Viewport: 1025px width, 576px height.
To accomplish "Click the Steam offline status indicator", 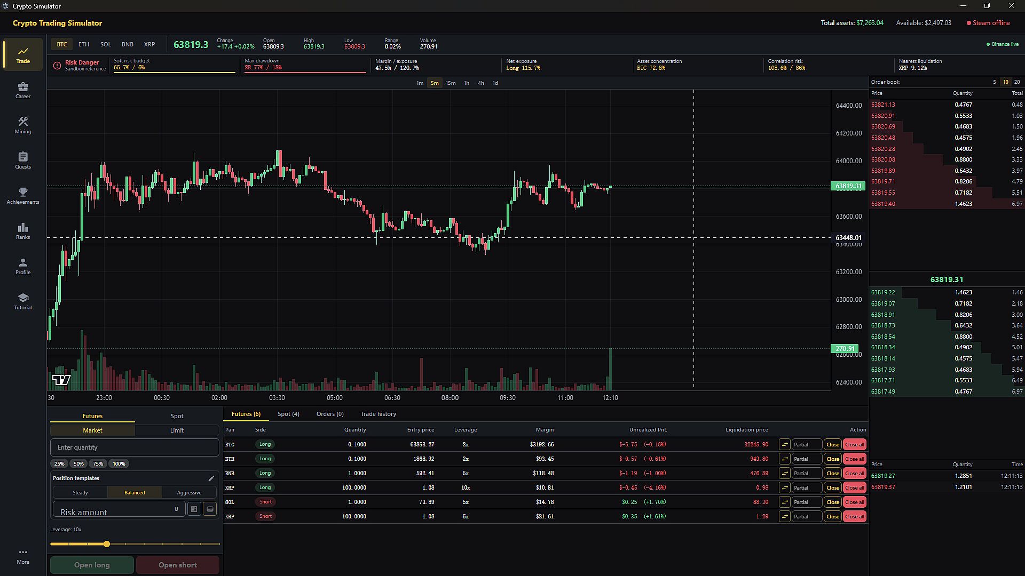I will (x=988, y=23).
